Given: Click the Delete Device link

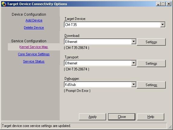Looking at the screenshot, I should 34,28.
